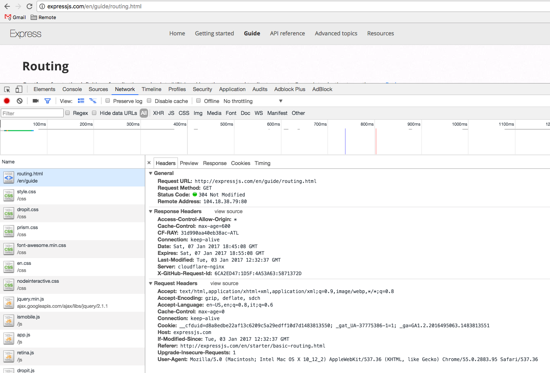Reload the page with refresh icon

(29, 6)
